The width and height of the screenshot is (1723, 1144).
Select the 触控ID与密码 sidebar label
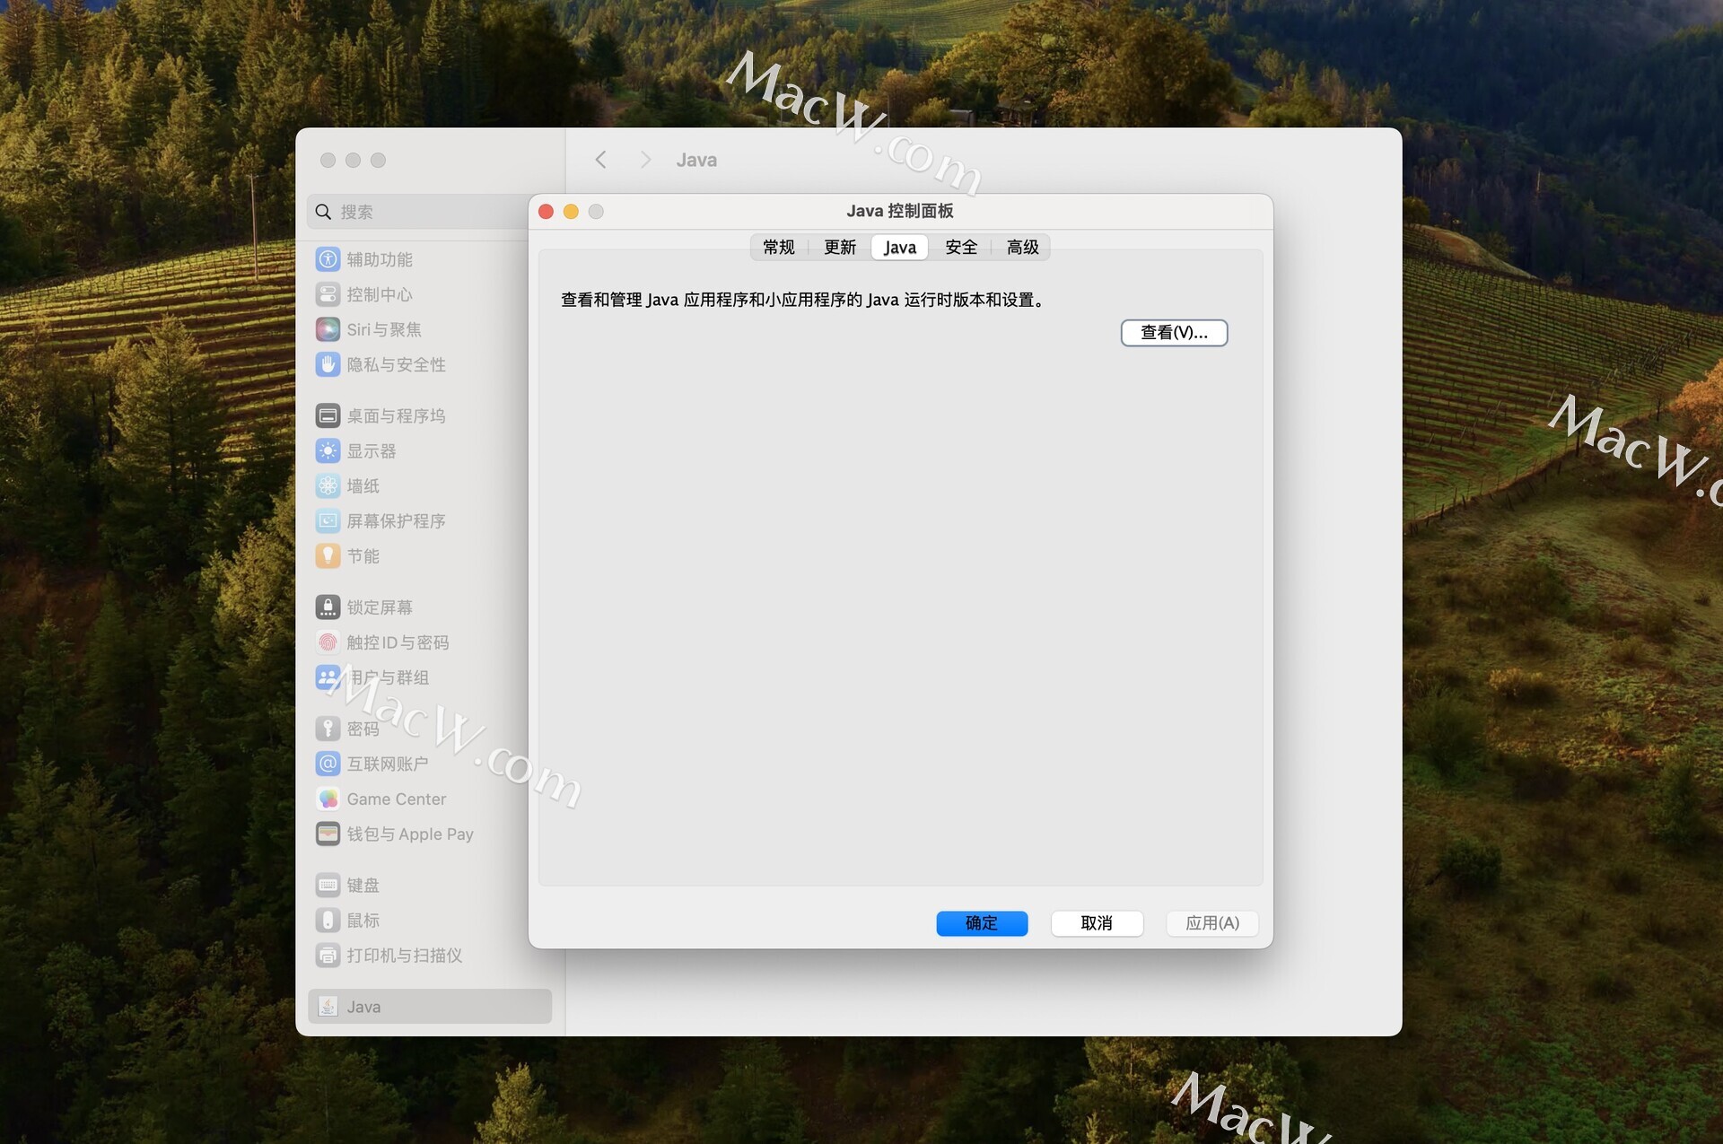tap(398, 642)
